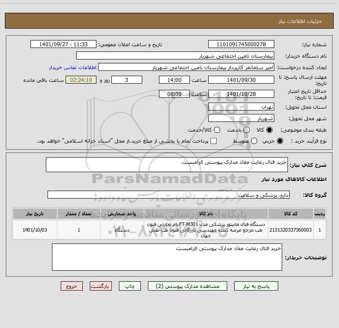Select the کالا/خدمت radio button
Screen dimensions: 339x328
click(217, 130)
